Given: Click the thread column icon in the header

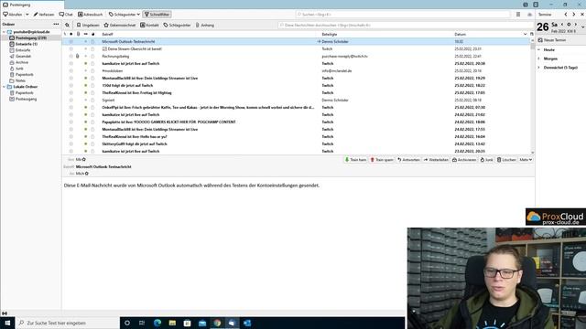Looking at the screenshot, I should point(65,35).
